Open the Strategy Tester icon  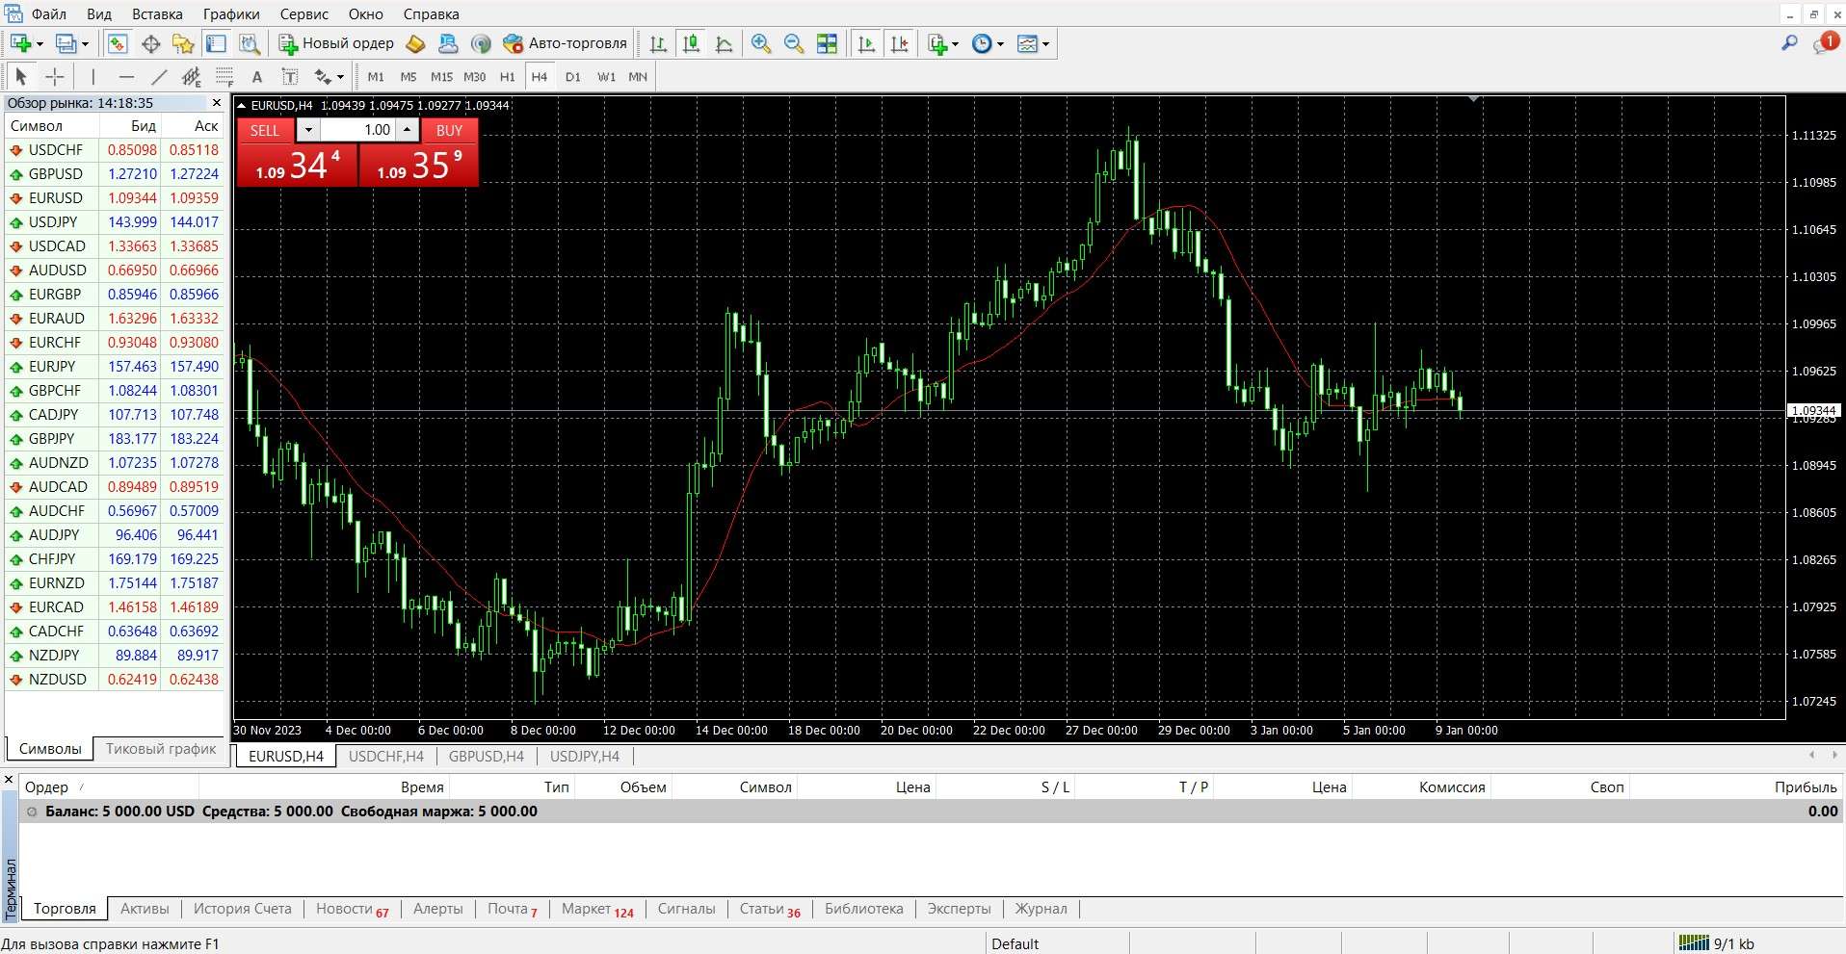pos(250,43)
